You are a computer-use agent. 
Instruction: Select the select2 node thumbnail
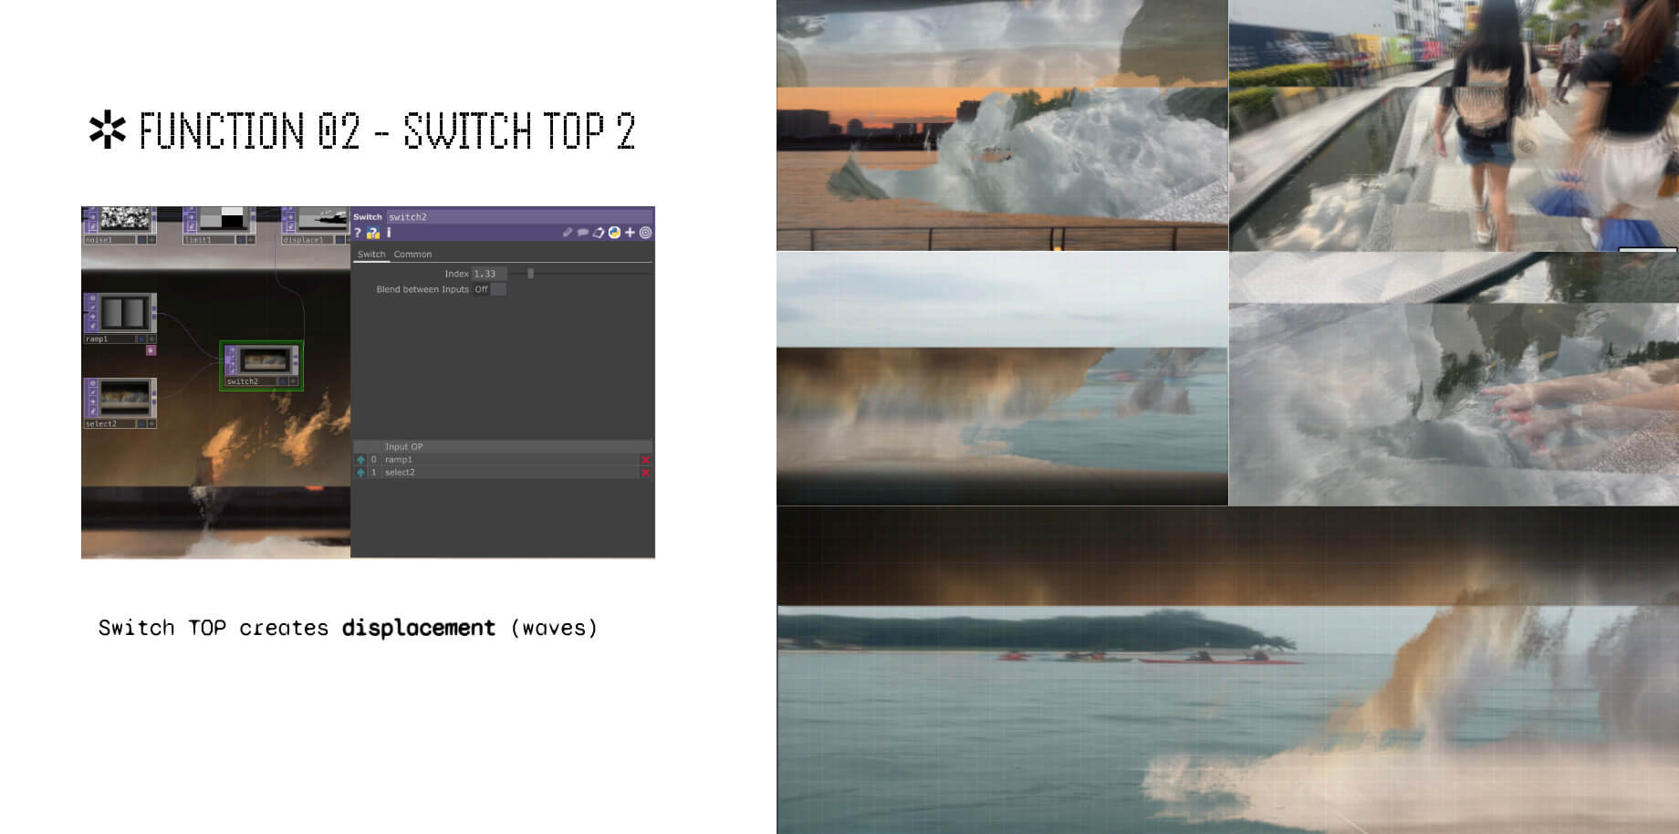(123, 399)
